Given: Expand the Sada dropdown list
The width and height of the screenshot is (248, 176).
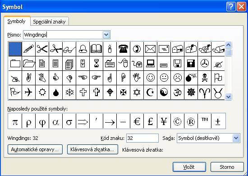Looking at the screenshot, I should (236, 138).
